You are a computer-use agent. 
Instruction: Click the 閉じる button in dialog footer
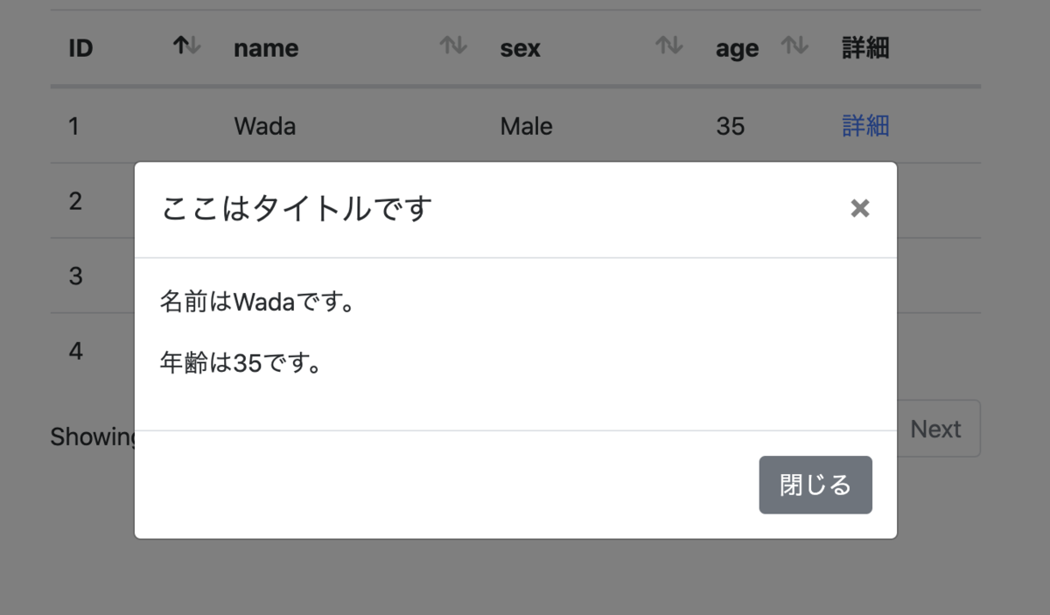[815, 485]
